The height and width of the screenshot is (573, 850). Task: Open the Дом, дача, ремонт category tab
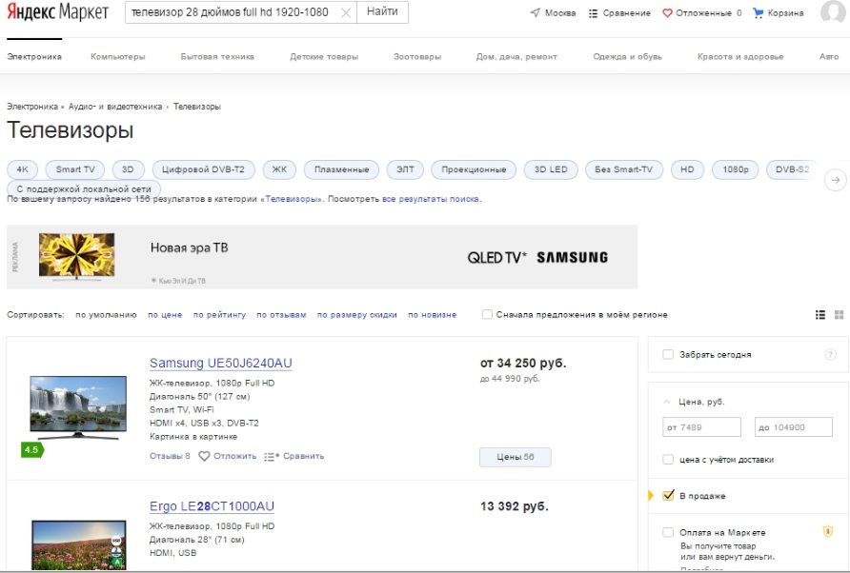point(516,56)
